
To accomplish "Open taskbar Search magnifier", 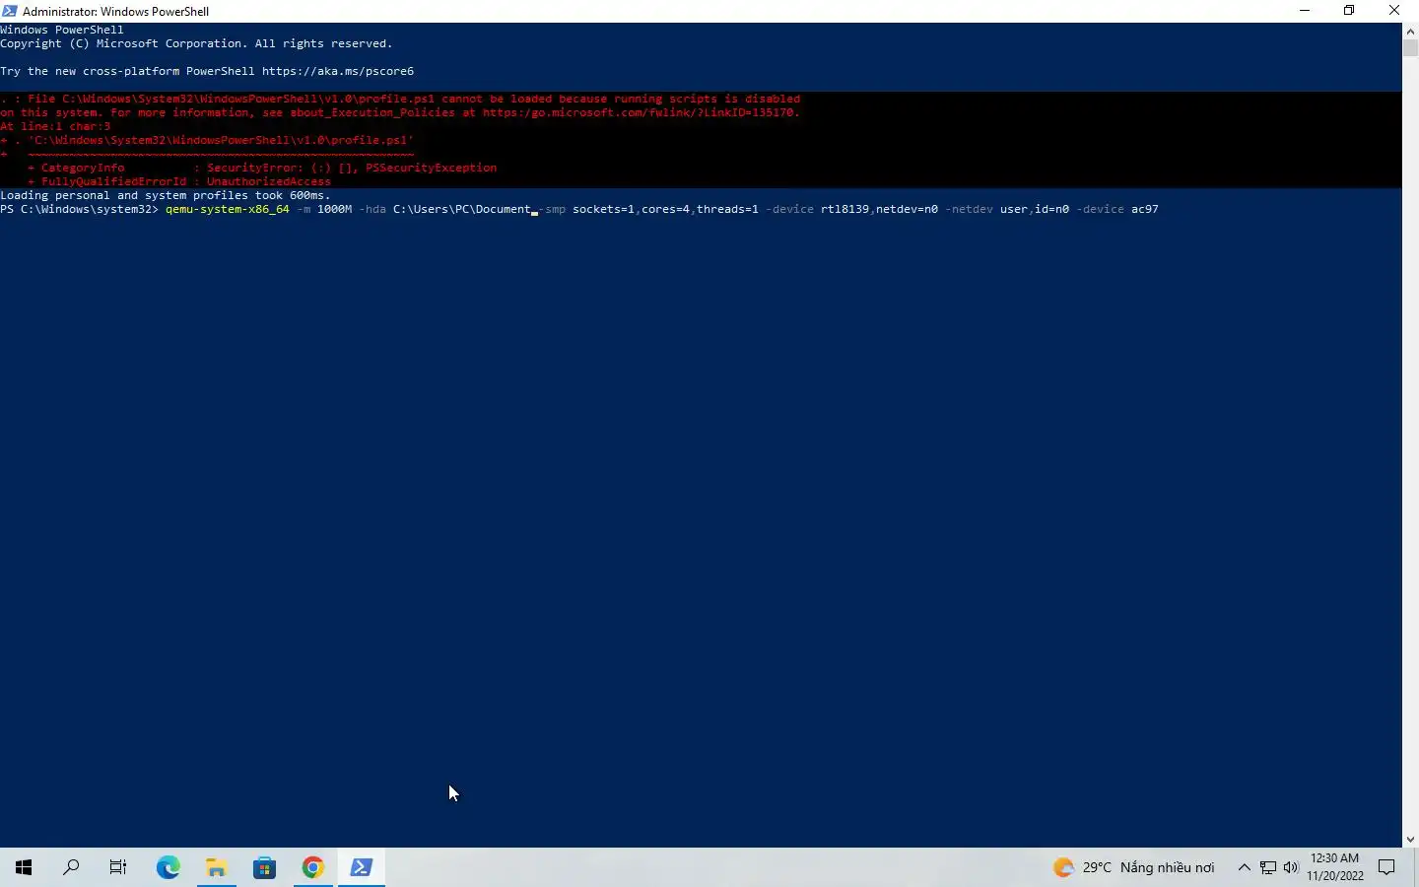I will (x=71, y=867).
